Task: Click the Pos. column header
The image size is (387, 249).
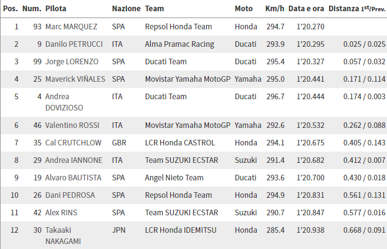Action: click(x=11, y=9)
